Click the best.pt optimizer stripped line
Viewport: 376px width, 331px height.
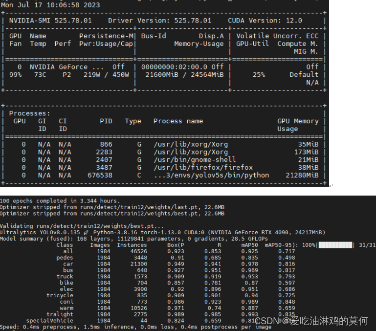(x=112, y=213)
